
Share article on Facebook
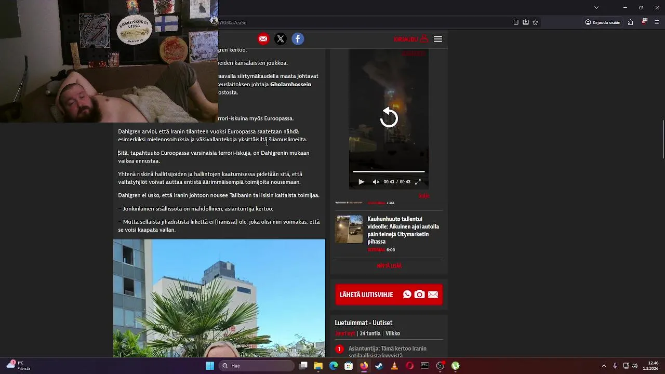click(298, 39)
